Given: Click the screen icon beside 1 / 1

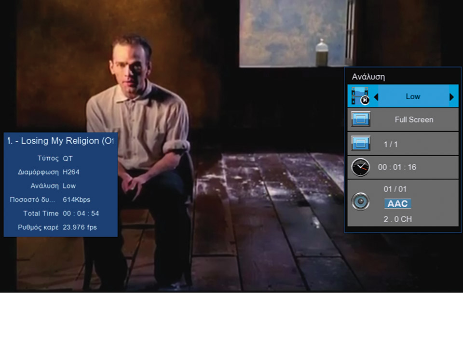Looking at the screenshot, I should 361,144.
